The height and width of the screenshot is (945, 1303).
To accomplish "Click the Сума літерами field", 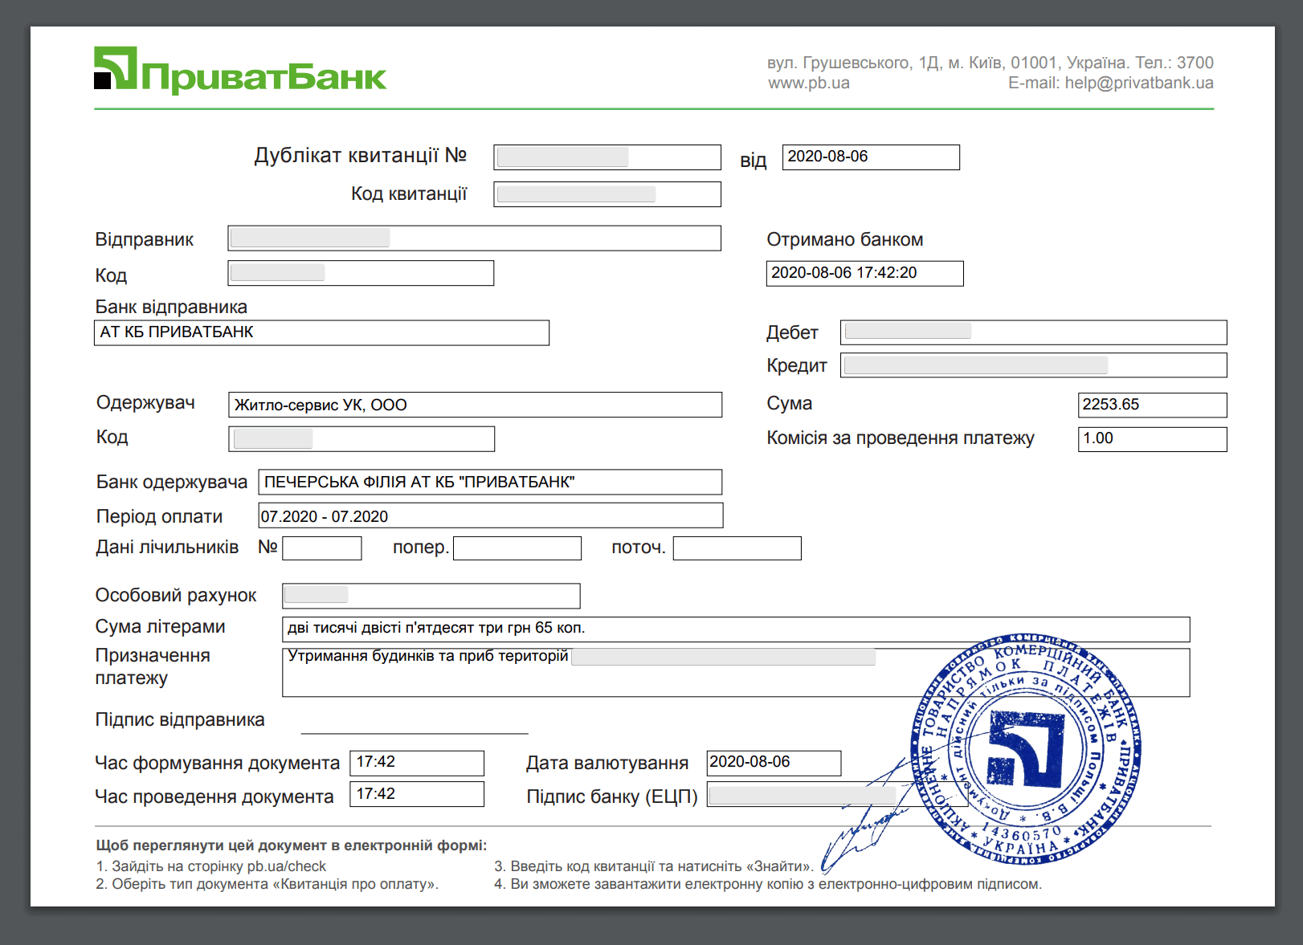I will 736,629.
